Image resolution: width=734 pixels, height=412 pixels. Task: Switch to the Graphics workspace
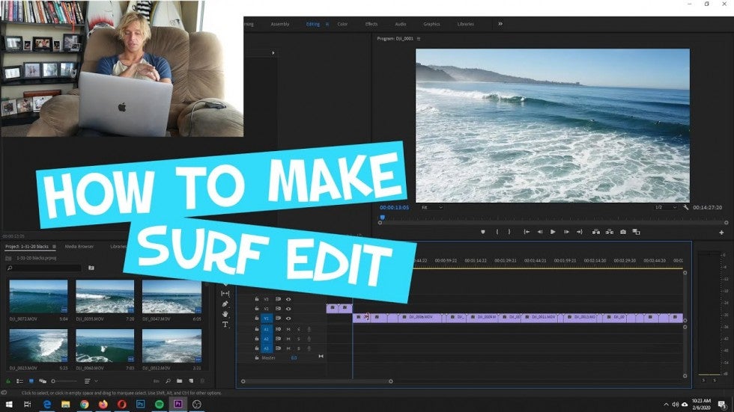click(x=431, y=24)
